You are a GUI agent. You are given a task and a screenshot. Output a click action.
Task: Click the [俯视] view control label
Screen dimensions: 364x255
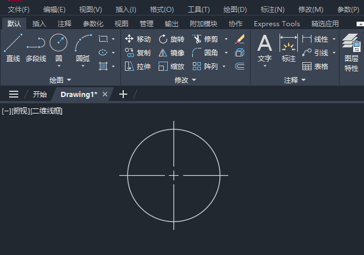pos(21,111)
